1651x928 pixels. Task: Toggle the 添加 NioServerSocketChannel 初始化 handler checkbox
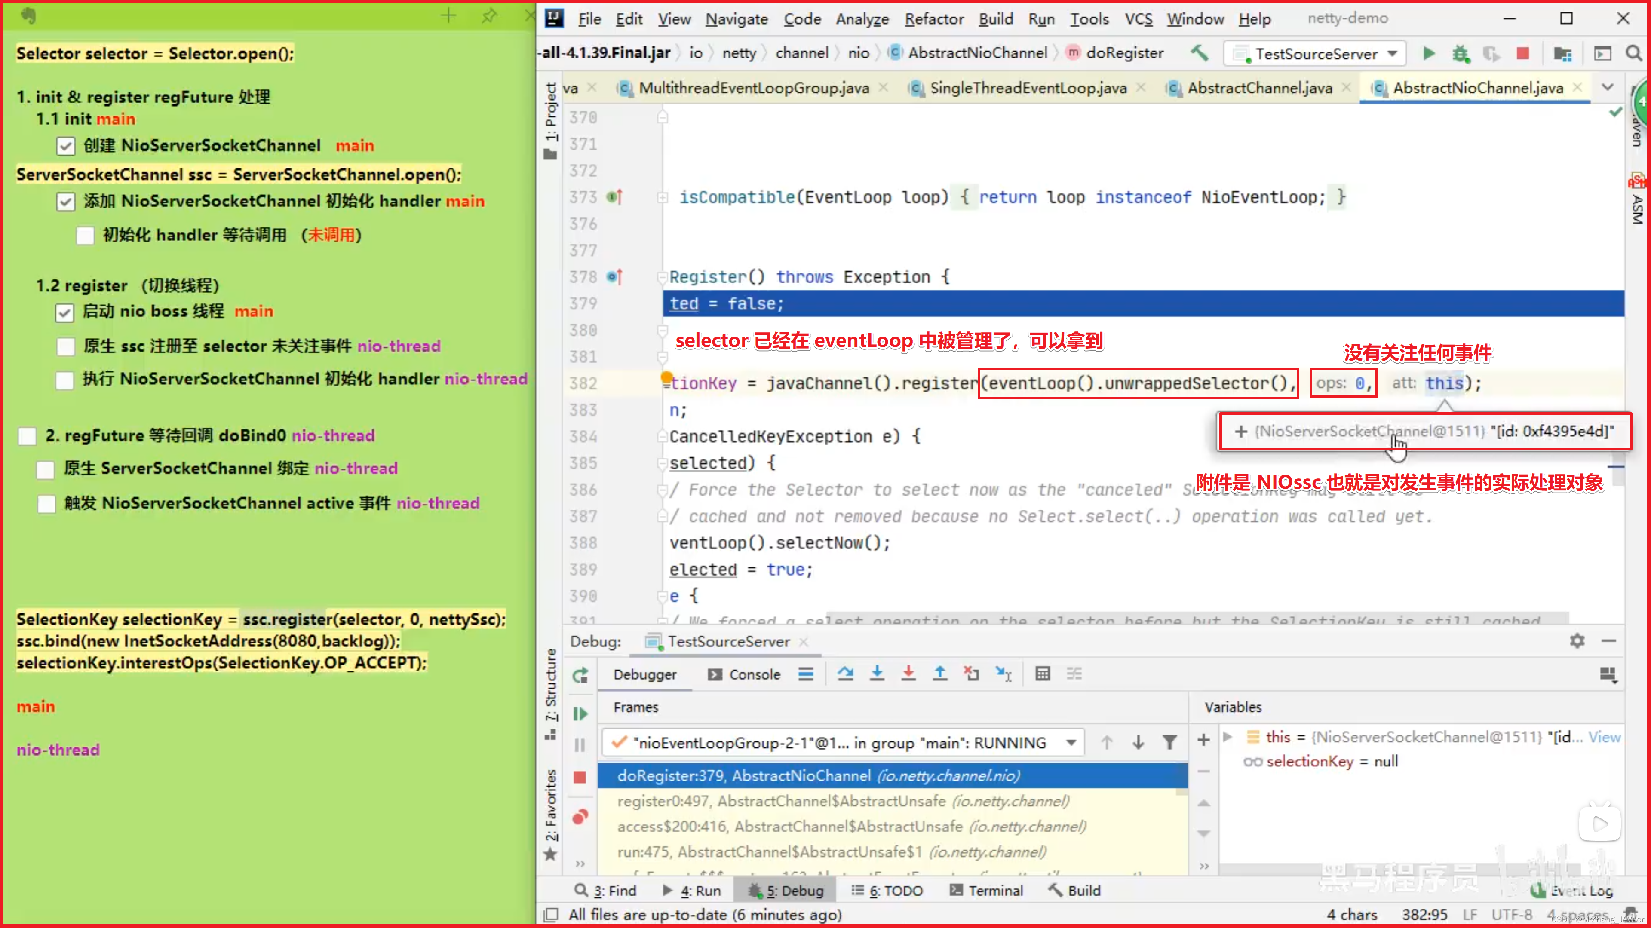[x=65, y=202]
